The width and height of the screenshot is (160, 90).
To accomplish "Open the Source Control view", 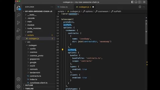I will 18,23.
